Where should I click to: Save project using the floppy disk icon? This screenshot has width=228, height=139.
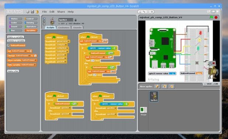click(32, 12)
